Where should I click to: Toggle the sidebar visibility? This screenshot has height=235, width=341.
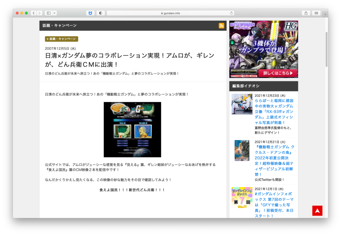[49, 13]
